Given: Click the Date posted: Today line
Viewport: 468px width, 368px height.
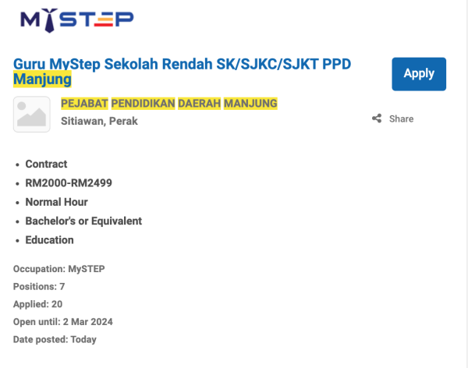Looking at the screenshot, I should 55,339.
